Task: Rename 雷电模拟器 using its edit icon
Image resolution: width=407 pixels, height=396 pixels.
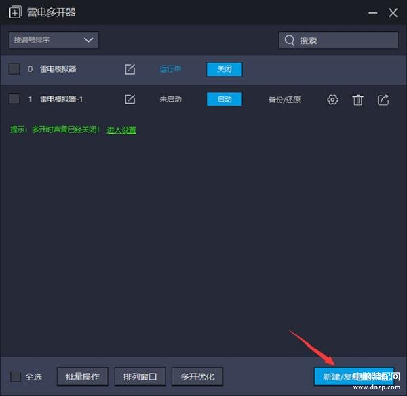Action: 130,69
